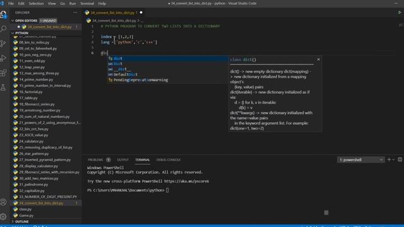
Task: Open the File menu
Action: click(x=11, y=4)
